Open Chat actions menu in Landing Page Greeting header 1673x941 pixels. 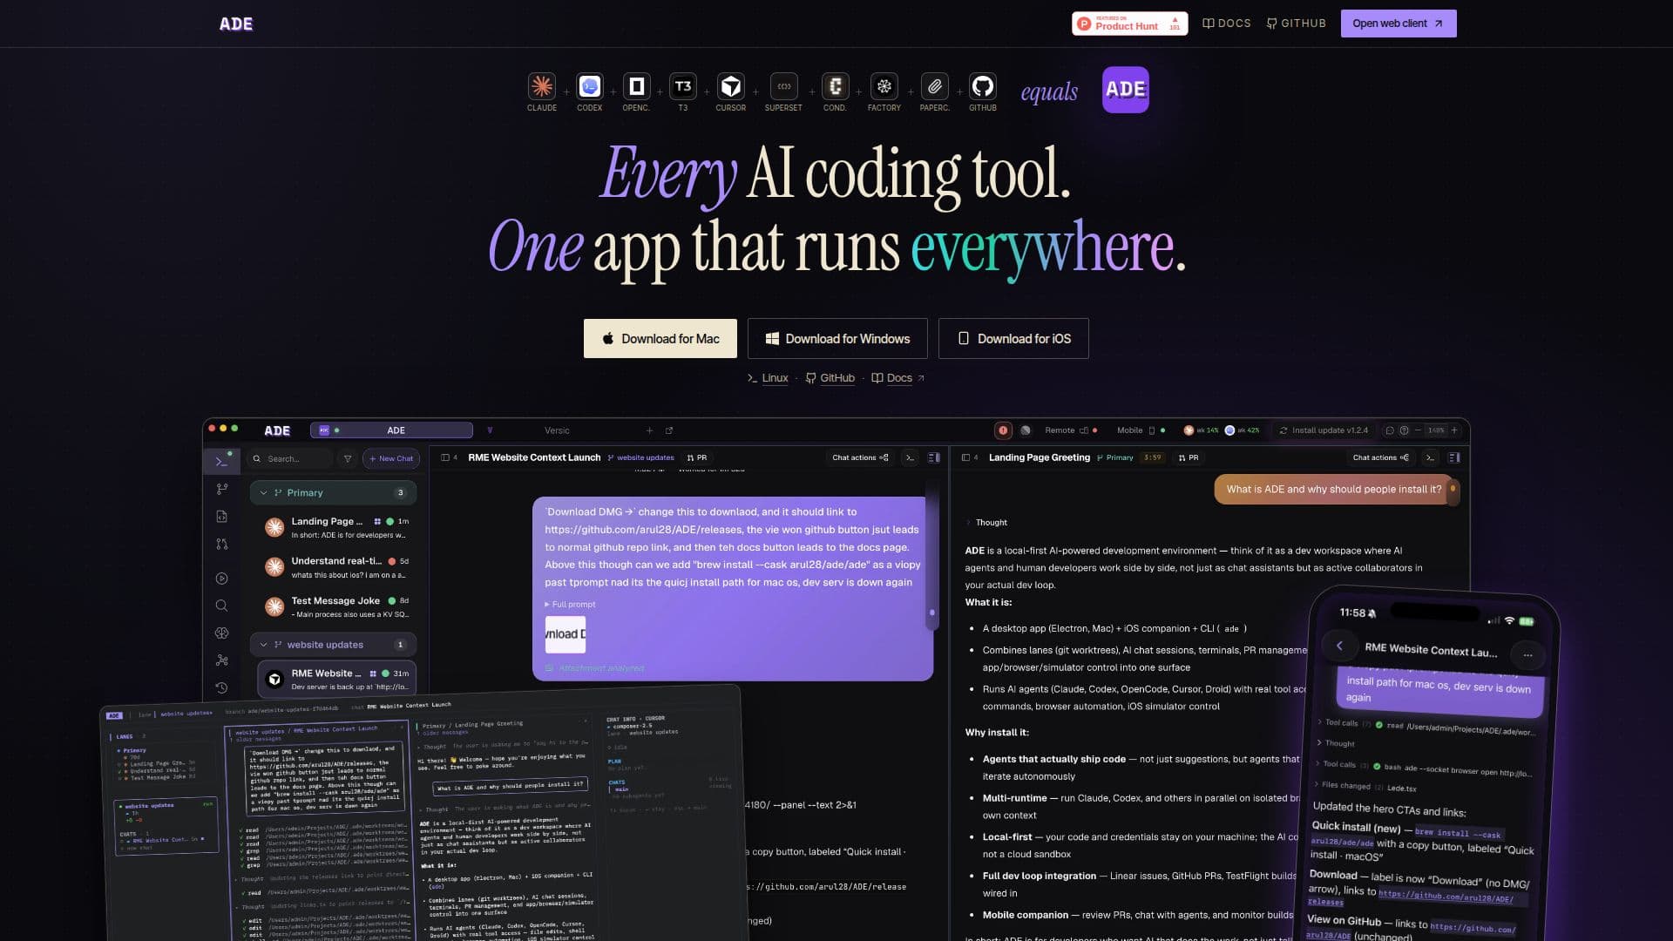click(1380, 457)
